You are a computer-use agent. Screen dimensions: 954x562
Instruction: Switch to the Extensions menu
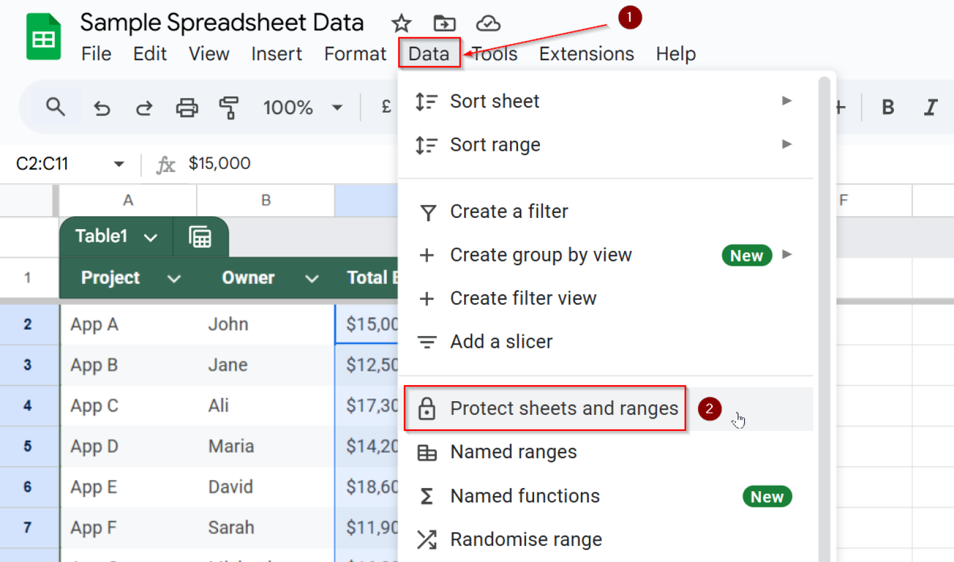pos(586,53)
